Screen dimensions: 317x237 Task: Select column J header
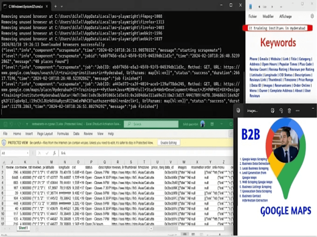click(12, 162)
